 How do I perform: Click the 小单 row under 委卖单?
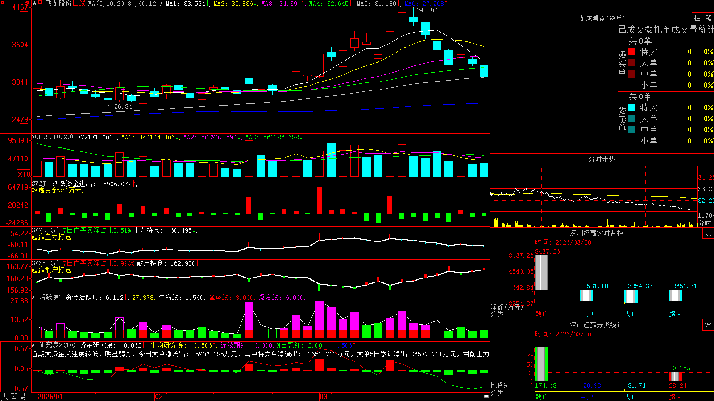671,141
